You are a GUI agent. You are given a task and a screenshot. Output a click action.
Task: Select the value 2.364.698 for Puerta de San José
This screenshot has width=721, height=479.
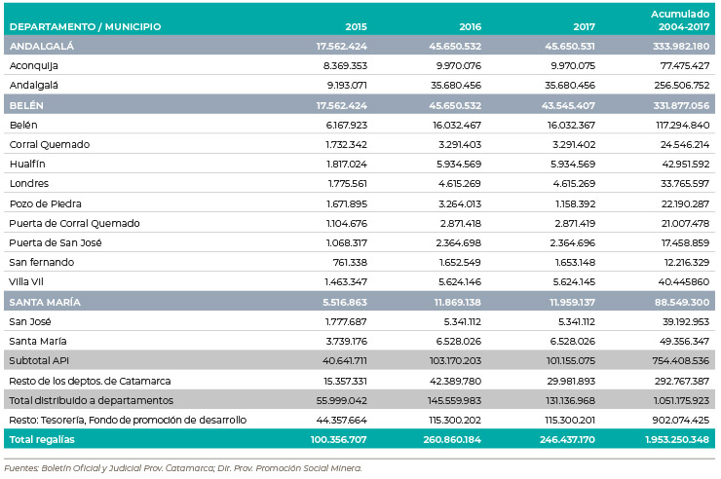pyautogui.click(x=459, y=242)
